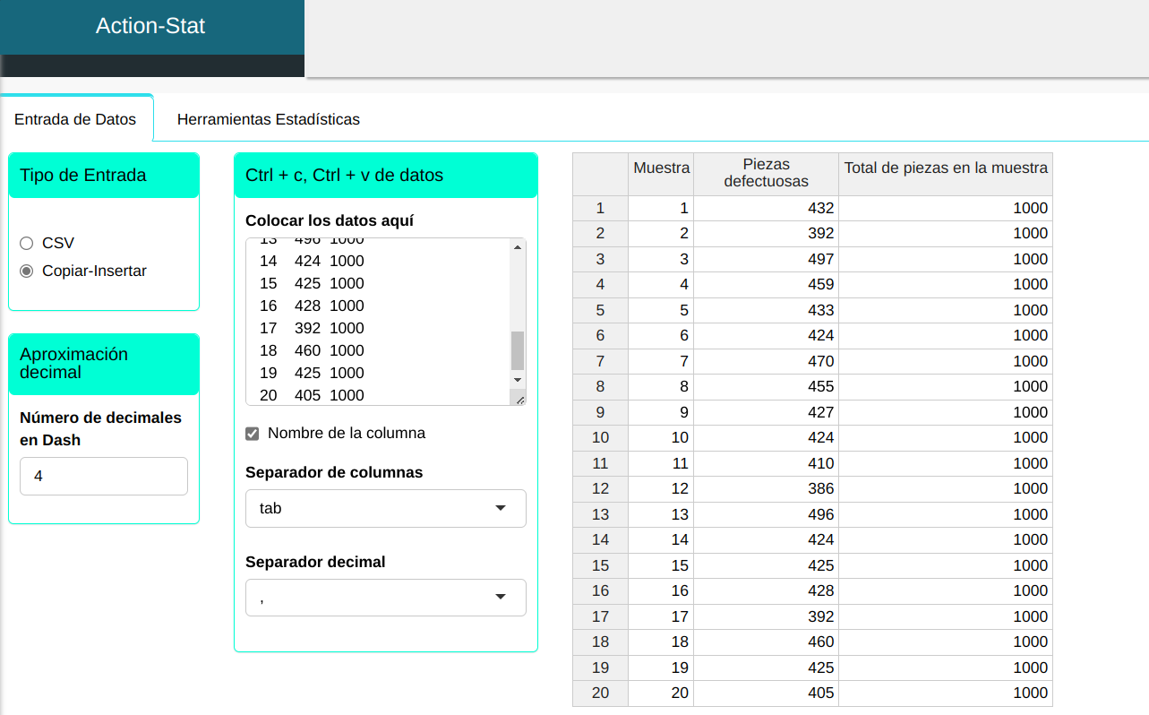The width and height of the screenshot is (1149, 715).
Task: Click the textarea scrollbar thumb
Action: coord(517,350)
